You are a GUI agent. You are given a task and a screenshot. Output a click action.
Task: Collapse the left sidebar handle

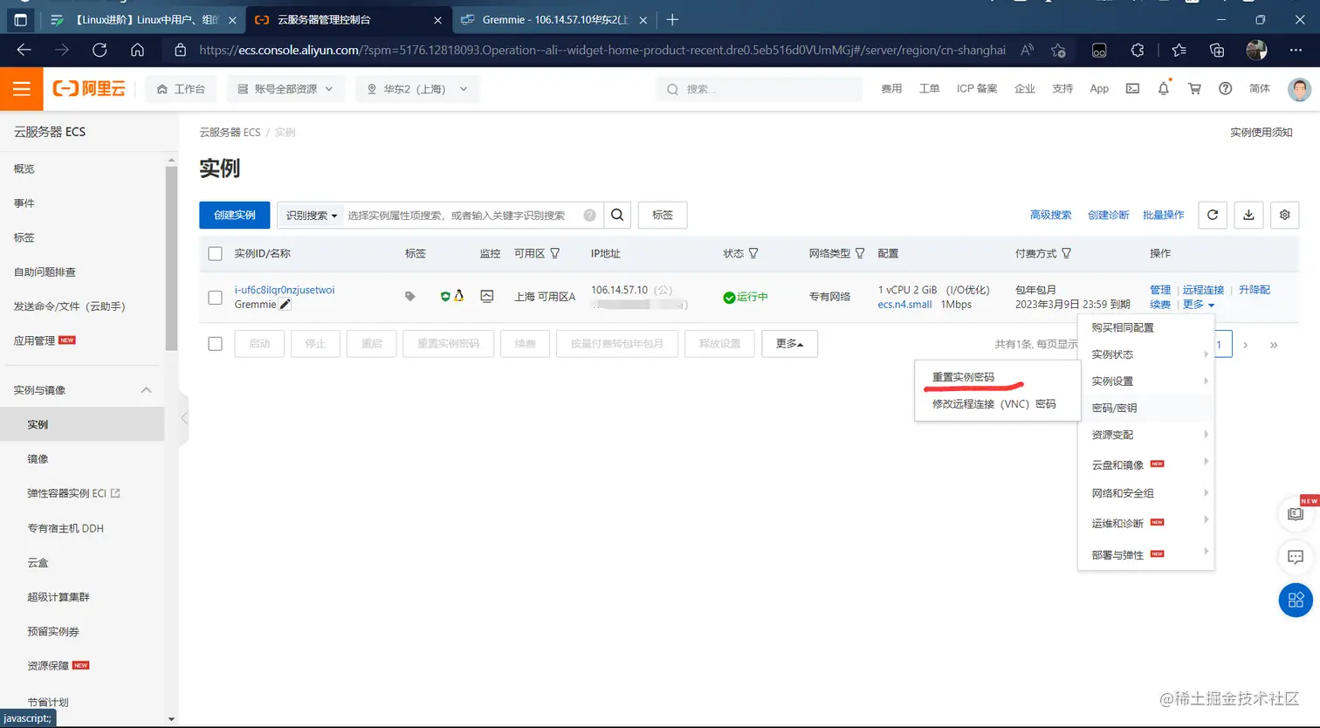(184, 418)
